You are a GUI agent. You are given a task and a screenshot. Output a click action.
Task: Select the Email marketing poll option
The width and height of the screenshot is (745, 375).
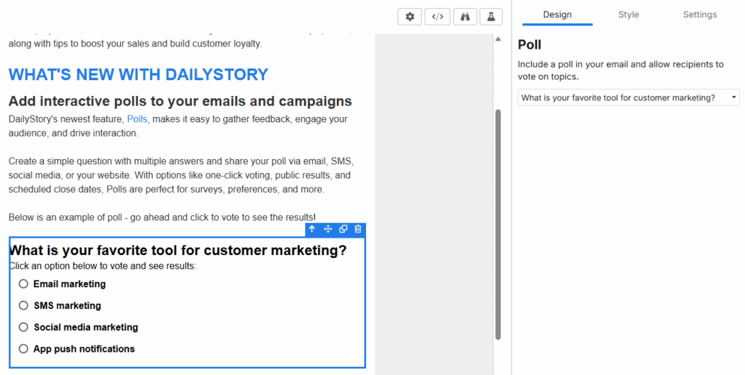23,284
